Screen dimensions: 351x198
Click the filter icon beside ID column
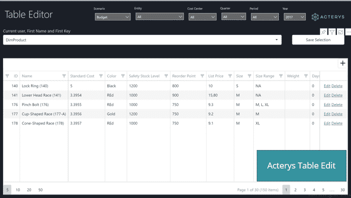coord(7,76)
